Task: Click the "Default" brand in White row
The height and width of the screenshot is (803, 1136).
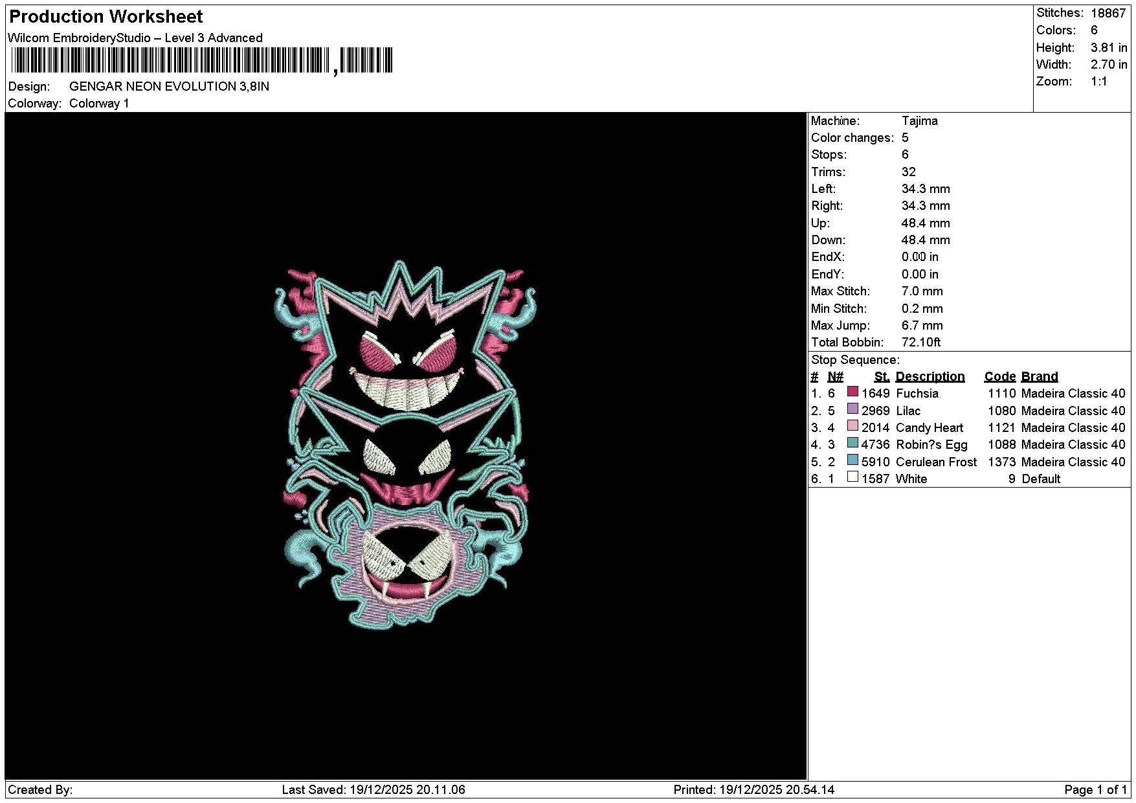Action: coord(1041,479)
